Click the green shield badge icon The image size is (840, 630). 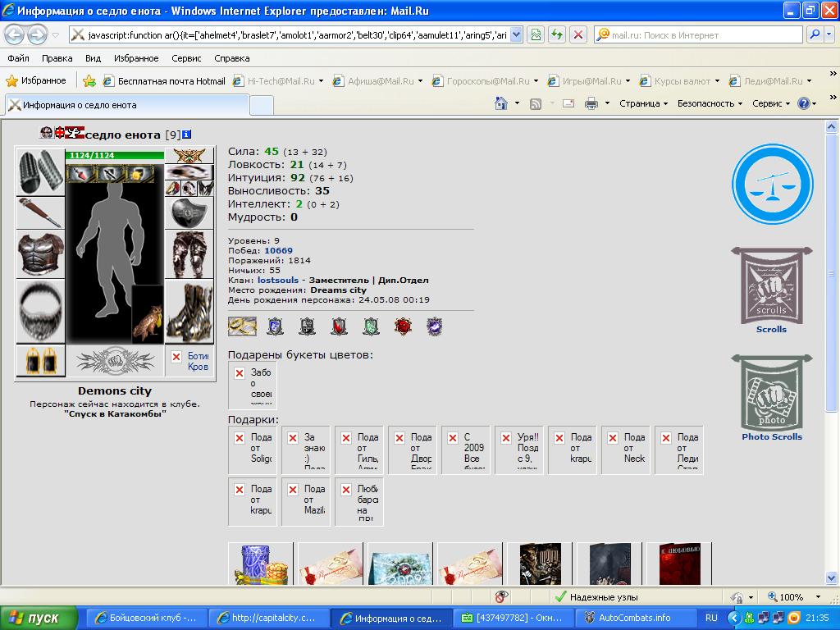coord(371,326)
